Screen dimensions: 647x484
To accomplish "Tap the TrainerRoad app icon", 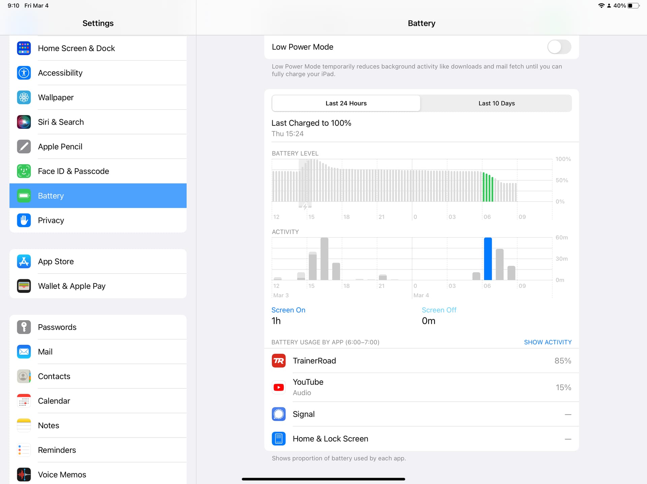I will point(279,361).
